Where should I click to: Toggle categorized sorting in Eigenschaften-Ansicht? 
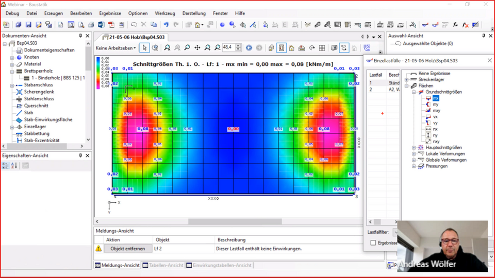6,165
